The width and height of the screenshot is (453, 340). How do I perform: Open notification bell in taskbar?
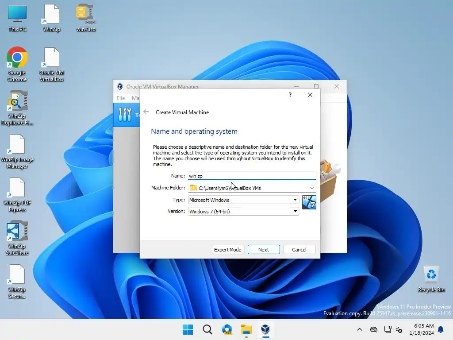tap(441, 329)
